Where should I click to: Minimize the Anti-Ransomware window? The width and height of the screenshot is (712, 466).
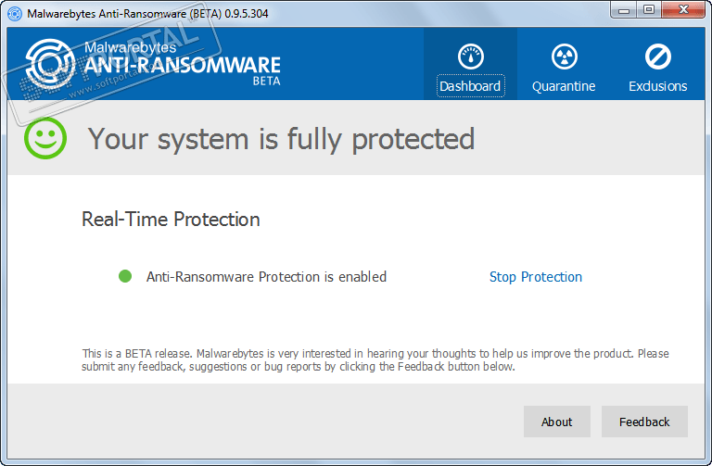(x=624, y=9)
